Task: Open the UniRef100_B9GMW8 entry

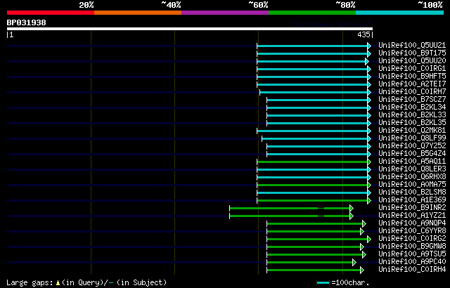Action: click(x=412, y=247)
